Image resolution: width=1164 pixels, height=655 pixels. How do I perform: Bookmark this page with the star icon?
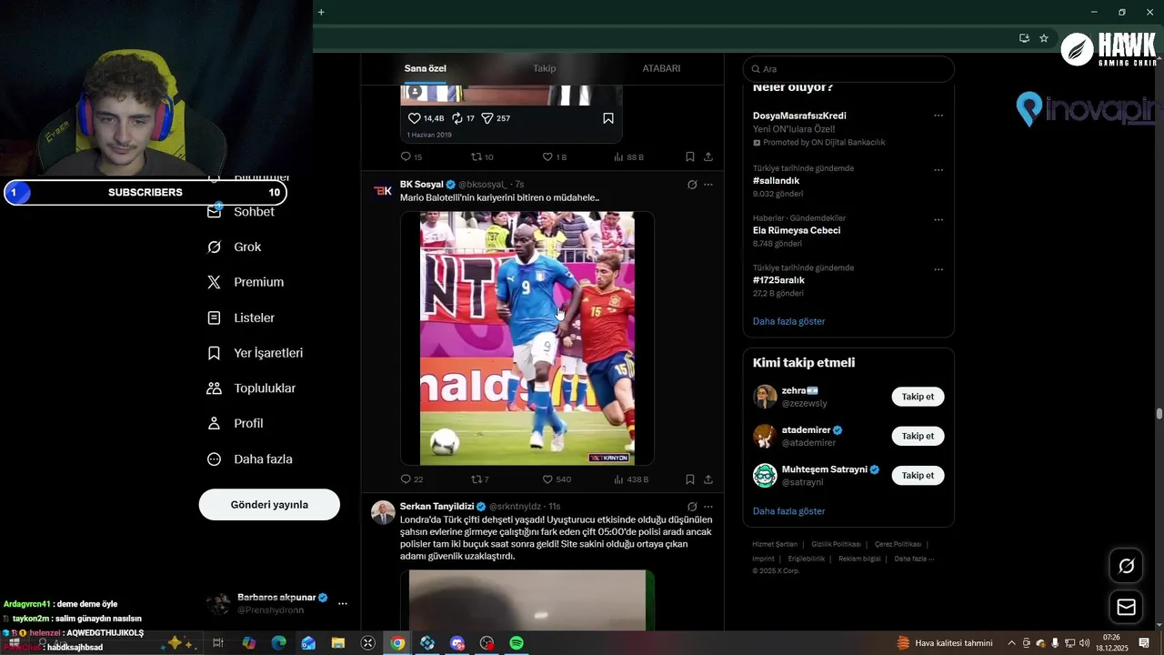pyautogui.click(x=1044, y=38)
